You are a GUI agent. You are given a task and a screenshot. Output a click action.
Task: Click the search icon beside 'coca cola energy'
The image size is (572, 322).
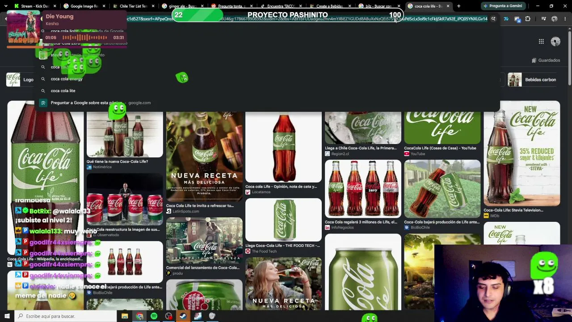click(x=43, y=79)
